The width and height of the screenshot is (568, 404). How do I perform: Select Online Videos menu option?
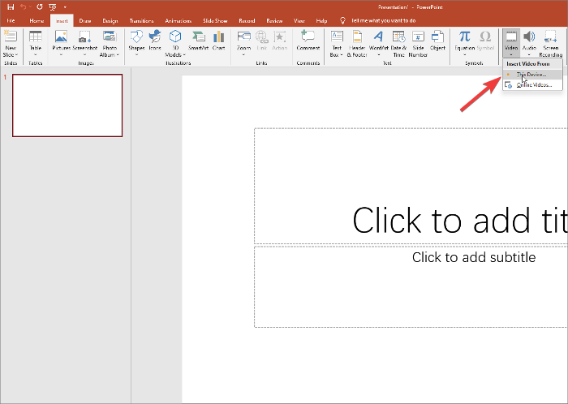(534, 84)
